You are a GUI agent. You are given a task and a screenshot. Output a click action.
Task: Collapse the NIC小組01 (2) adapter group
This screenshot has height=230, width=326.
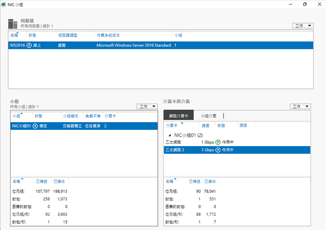tap(170, 135)
